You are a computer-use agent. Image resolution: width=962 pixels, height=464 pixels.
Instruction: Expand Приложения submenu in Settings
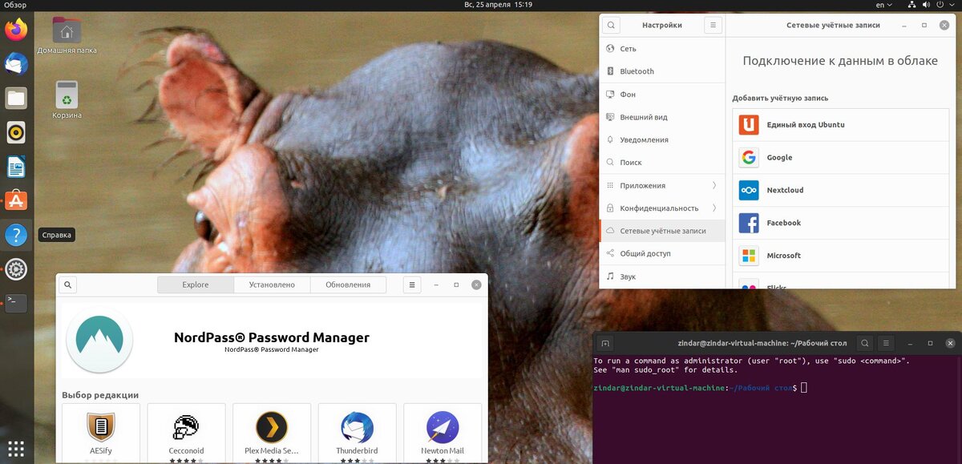click(662, 185)
